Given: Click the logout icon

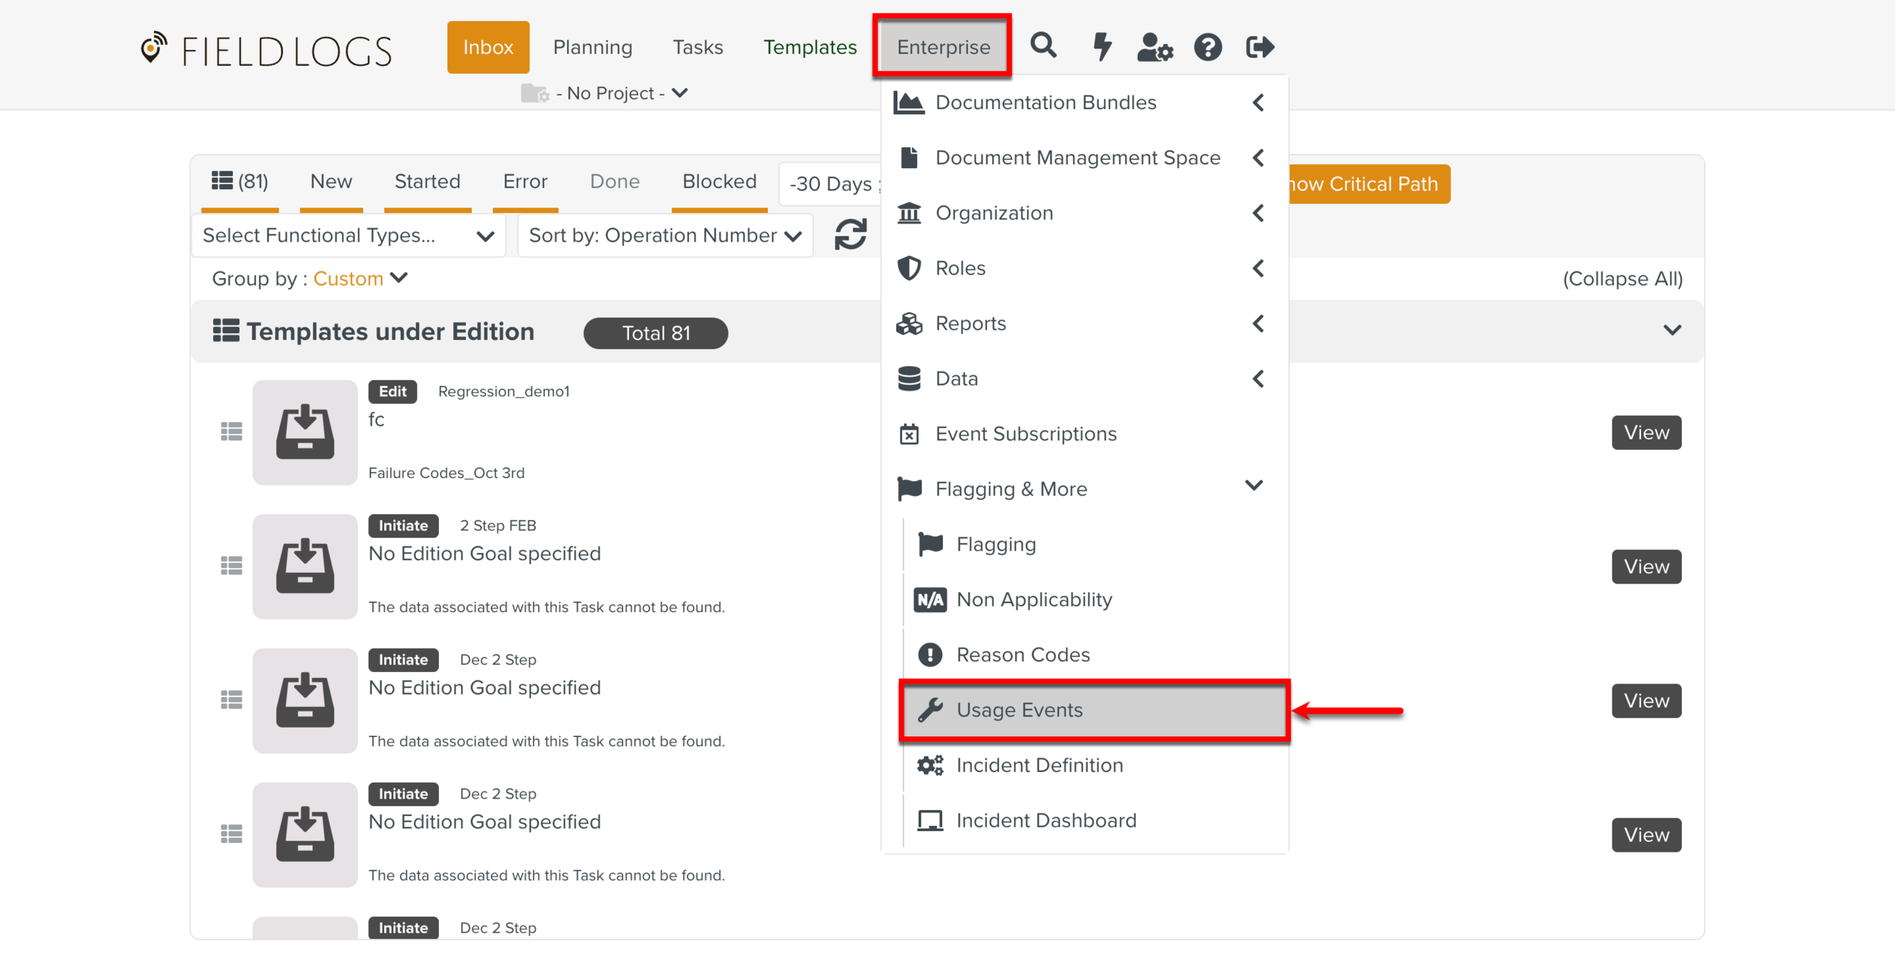Looking at the screenshot, I should coord(1260,47).
